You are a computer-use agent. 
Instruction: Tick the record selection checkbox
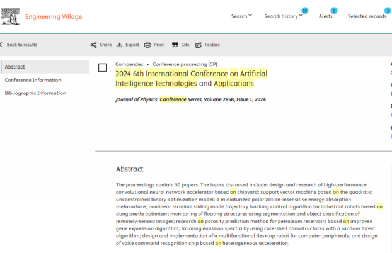tap(102, 67)
